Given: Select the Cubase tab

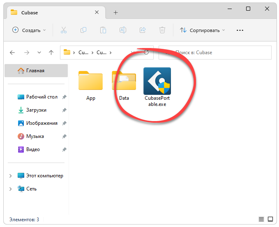Looking at the screenshot, I should pos(56,12).
